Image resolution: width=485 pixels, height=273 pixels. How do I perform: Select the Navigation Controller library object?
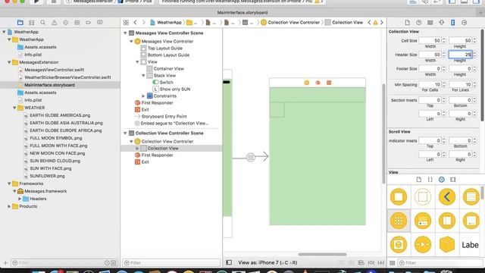click(x=447, y=196)
